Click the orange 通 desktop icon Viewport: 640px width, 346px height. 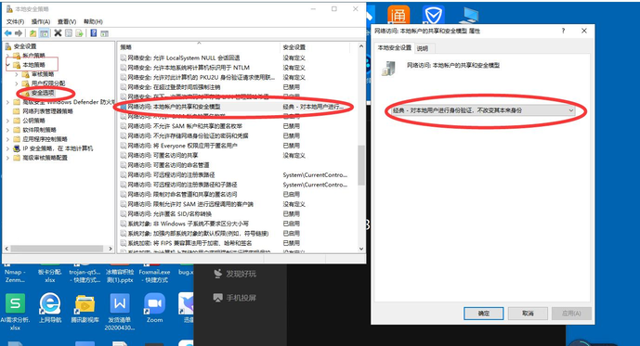[x=398, y=15]
